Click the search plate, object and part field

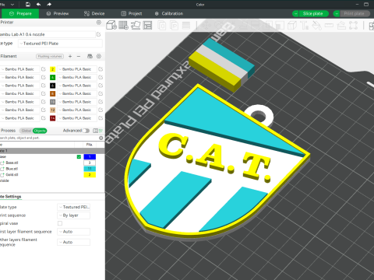[49, 138]
